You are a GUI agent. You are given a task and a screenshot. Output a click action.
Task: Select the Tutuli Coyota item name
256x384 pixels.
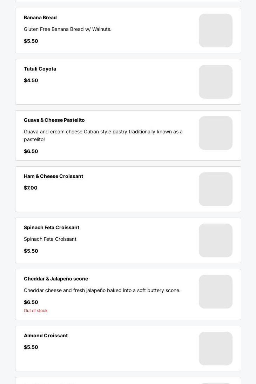pos(40,69)
